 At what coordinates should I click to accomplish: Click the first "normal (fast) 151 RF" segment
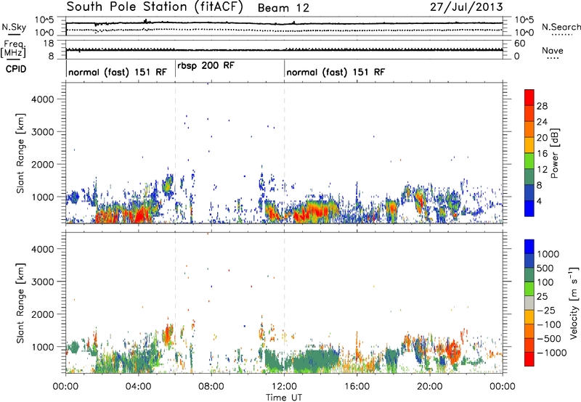pos(118,72)
